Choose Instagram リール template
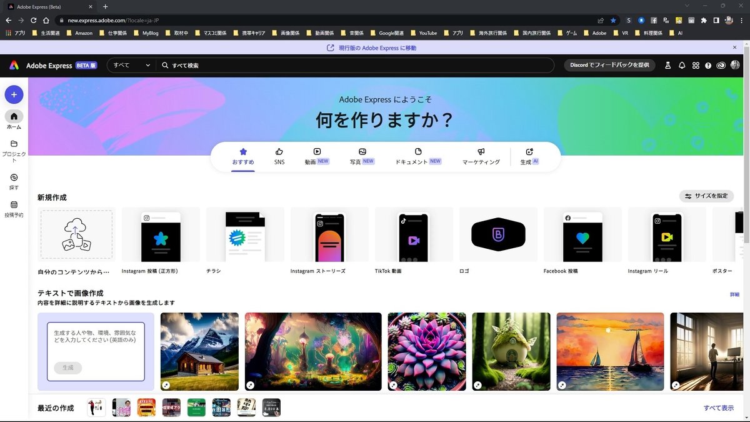Screen dimensions: 750x422 (667, 241)
